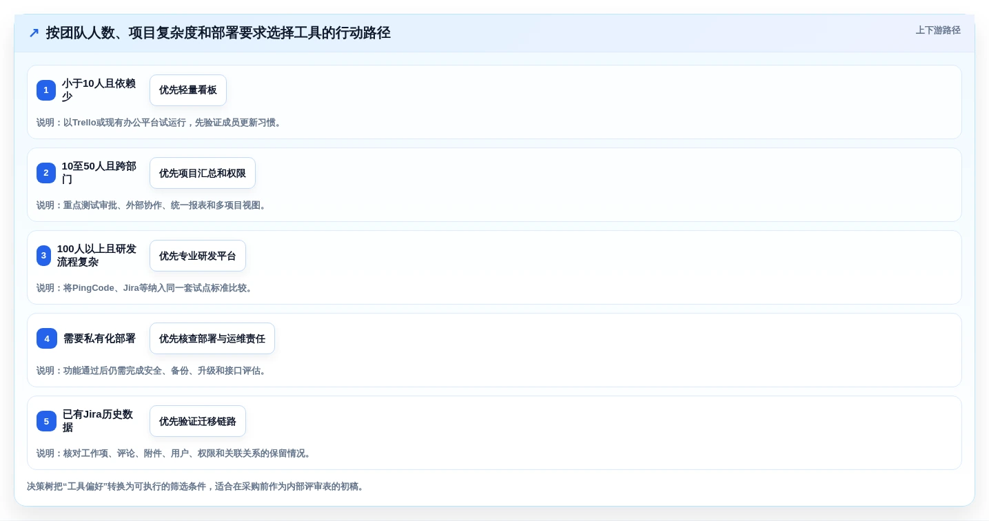The width and height of the screenshot is (989, 521).
Task: Click the step 2 number badge
Action: click(x=46, y=173)
